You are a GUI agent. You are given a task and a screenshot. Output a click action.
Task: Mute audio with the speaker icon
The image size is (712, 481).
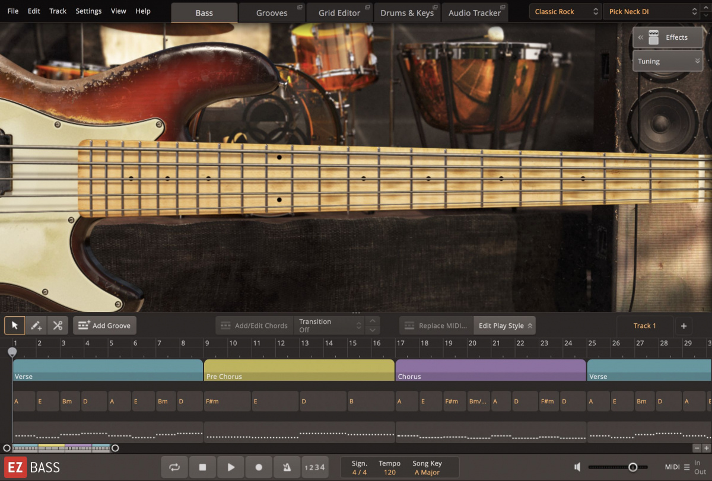tap(576, 467)
